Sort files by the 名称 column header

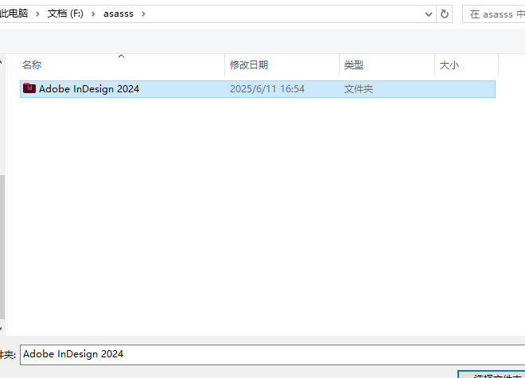(x=32, y=65)
